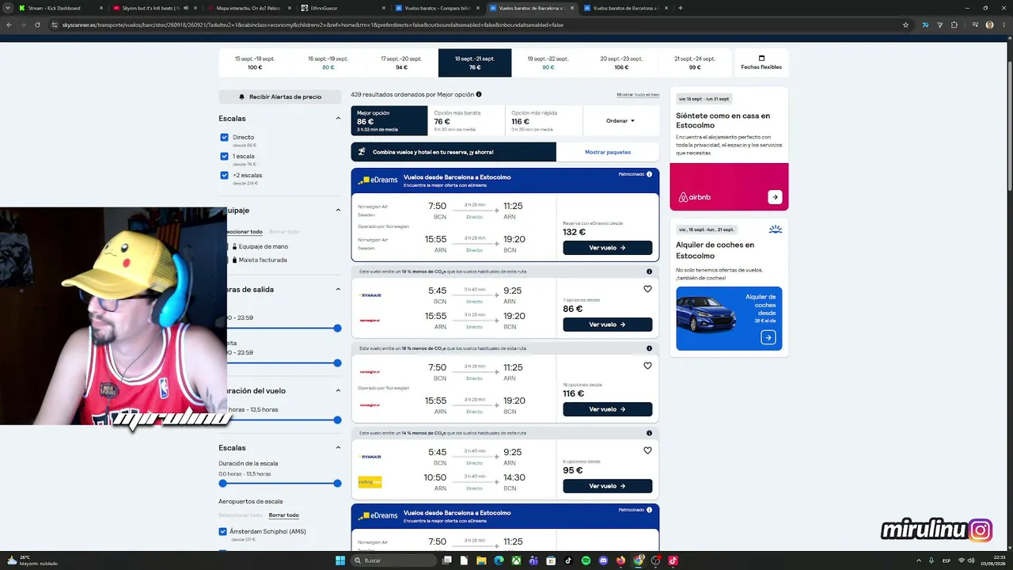Uncheck the Directo stops filter

(x=224, y=137)
